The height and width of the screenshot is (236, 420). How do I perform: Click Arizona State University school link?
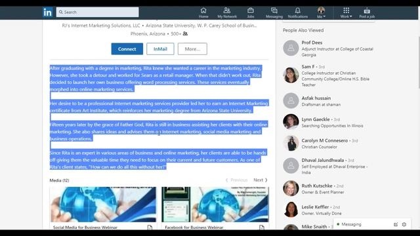pos(201,26)
